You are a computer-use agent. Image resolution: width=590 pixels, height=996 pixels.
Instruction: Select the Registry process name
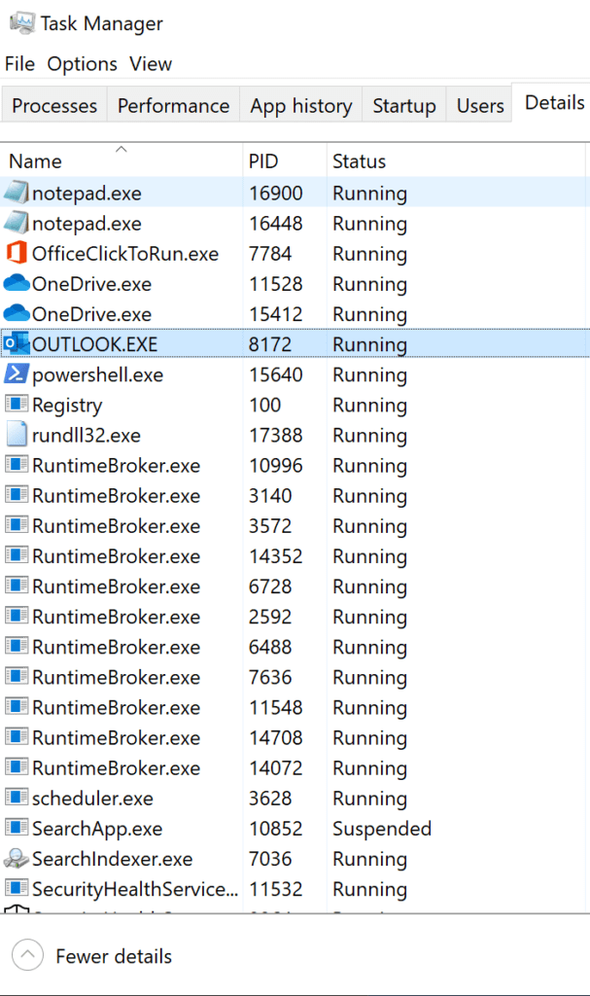tap(67, 406)
